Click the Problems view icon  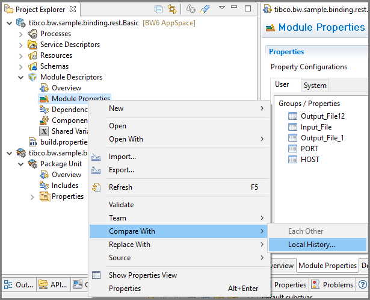coord(315,285)
